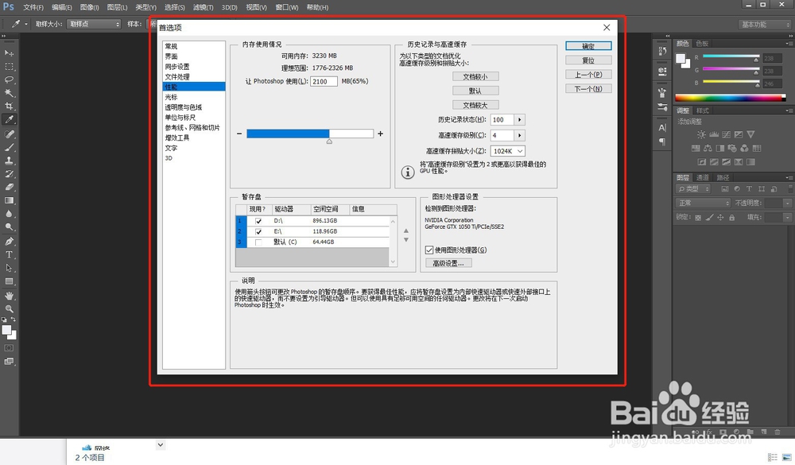The width and height of the screenshot is (795, 465).
Task: Click the 文档较小 button
Action: 475,76
